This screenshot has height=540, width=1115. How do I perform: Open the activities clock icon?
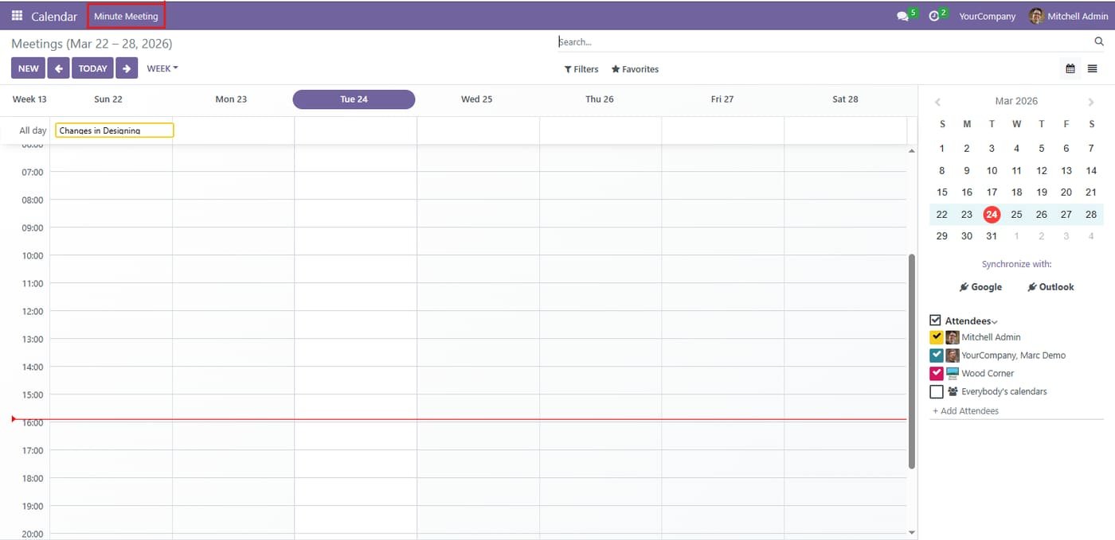(x=934, y=16)
